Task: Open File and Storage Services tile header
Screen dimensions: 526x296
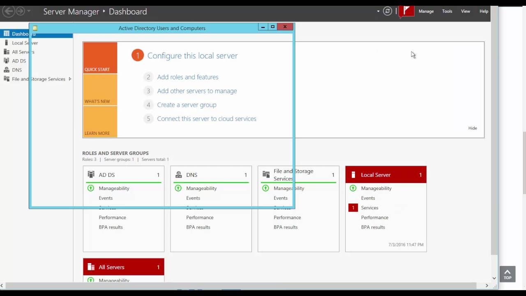Action: pos(298,175)
